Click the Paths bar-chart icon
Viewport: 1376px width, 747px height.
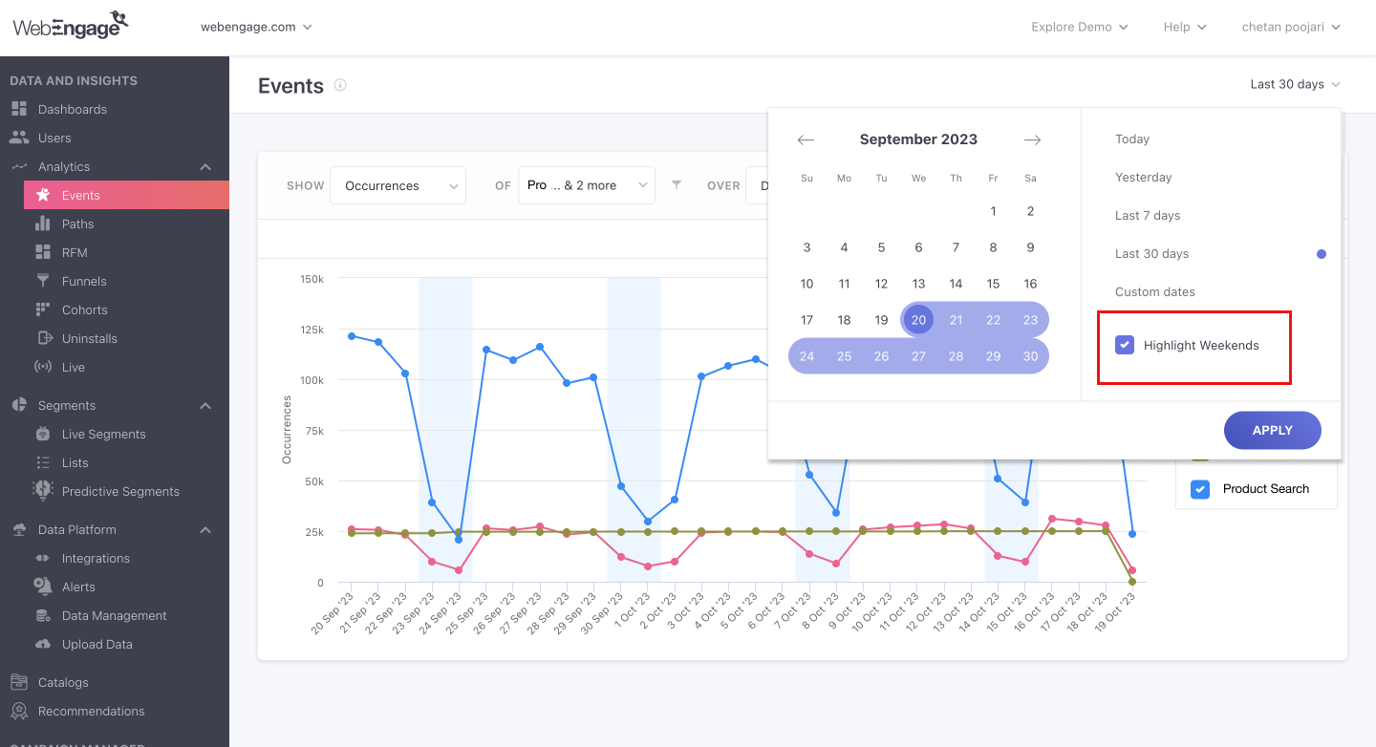[43, 224]
